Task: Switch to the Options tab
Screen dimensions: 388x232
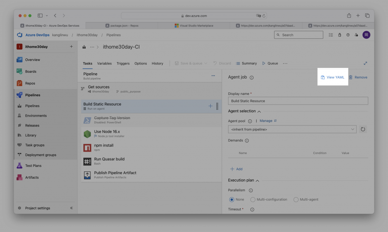Action: point(141,63)
